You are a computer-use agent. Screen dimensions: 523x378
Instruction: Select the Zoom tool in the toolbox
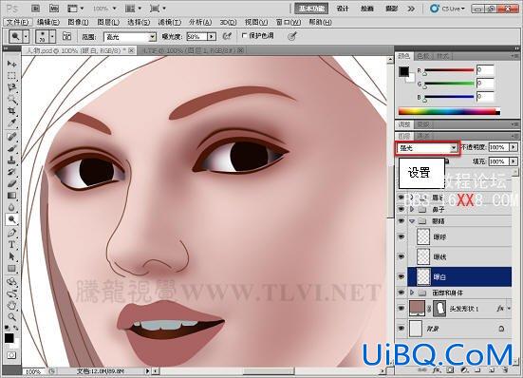point(11,316)
